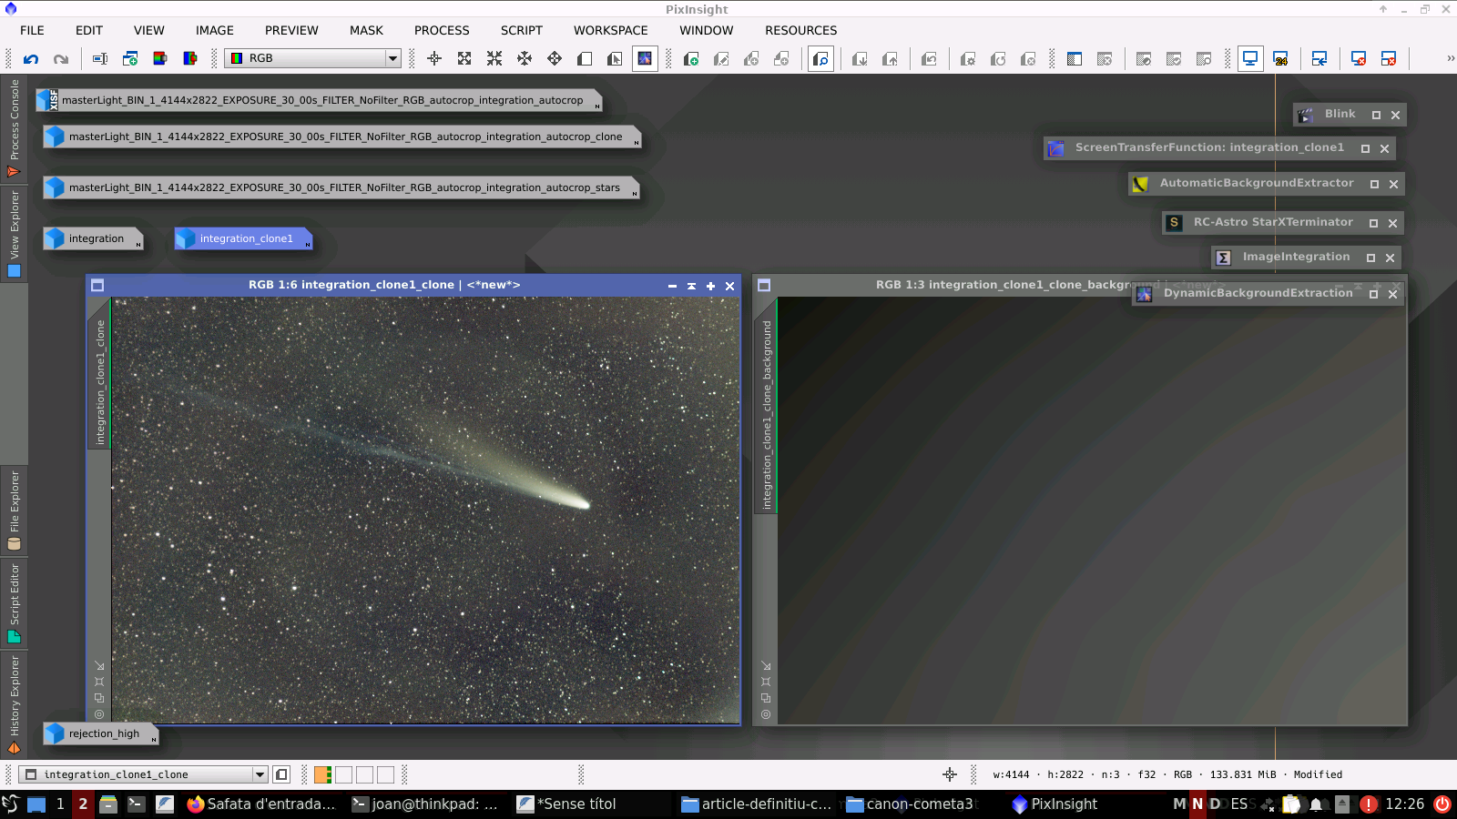Select the integration_clone1 iconized image

[245, 238]
